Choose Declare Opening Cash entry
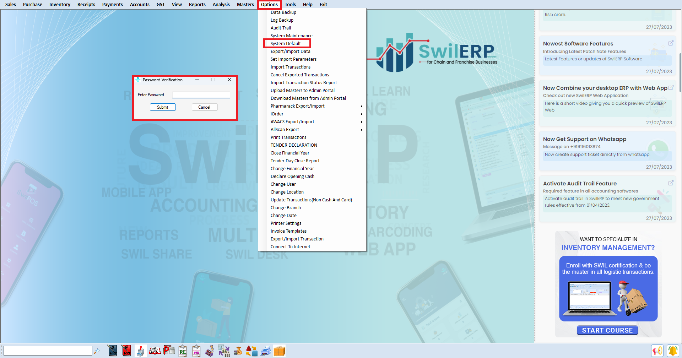Image resolution: width=682 pixels, height=358 pixels. 292,177
